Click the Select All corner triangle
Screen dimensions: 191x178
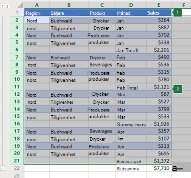pos(21,5)
